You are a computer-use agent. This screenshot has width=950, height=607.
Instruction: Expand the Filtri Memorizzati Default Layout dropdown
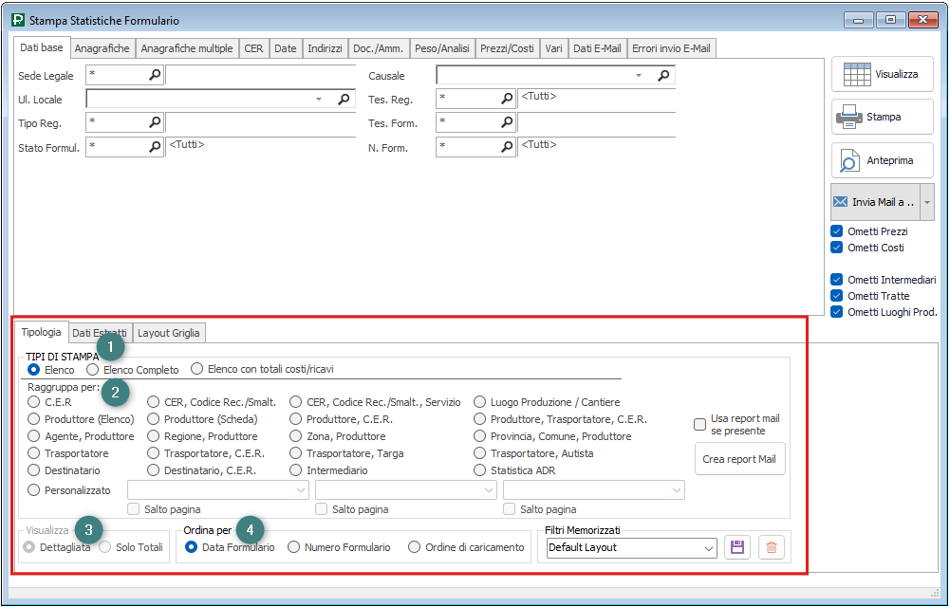point(709,547)
